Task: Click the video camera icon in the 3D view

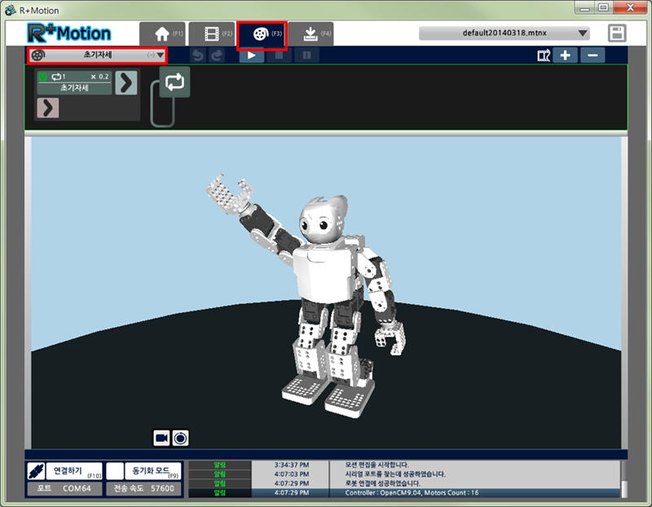Action: click(161, 438)
